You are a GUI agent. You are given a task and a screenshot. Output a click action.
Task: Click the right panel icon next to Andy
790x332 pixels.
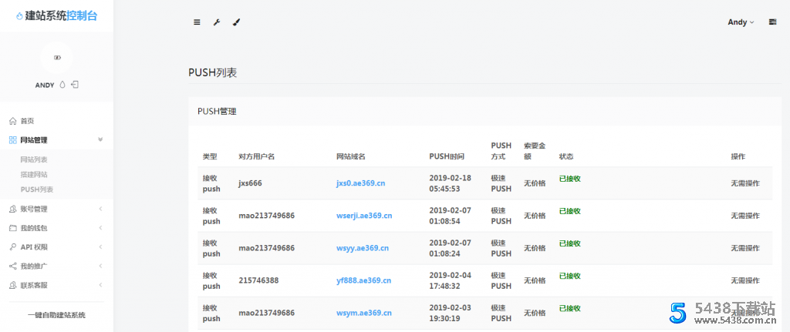click(x=772, y=22)
